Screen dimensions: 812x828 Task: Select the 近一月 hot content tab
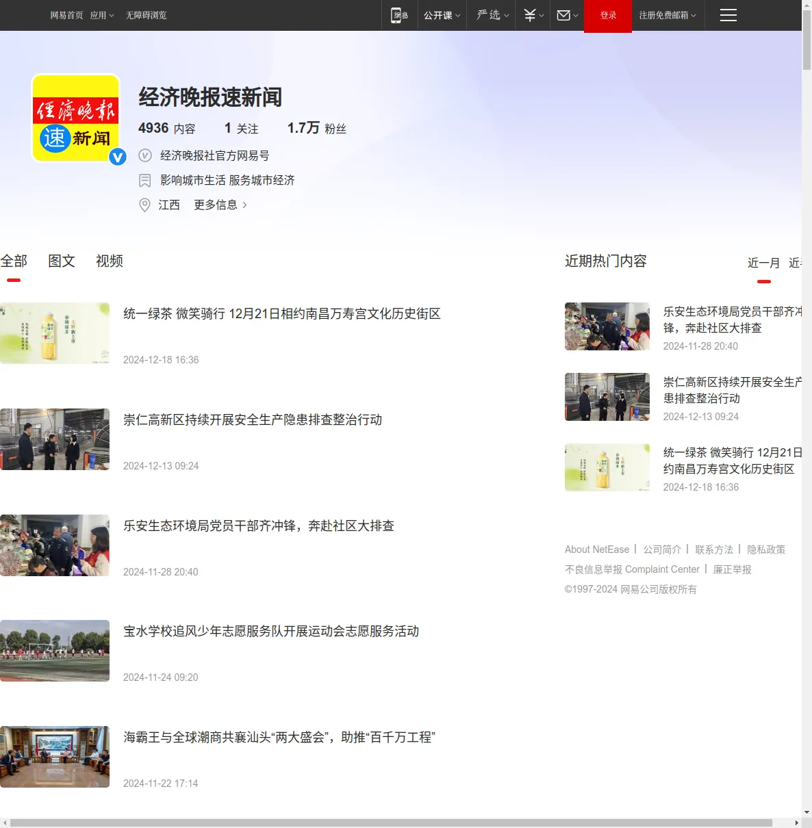(x=763, y=263)
